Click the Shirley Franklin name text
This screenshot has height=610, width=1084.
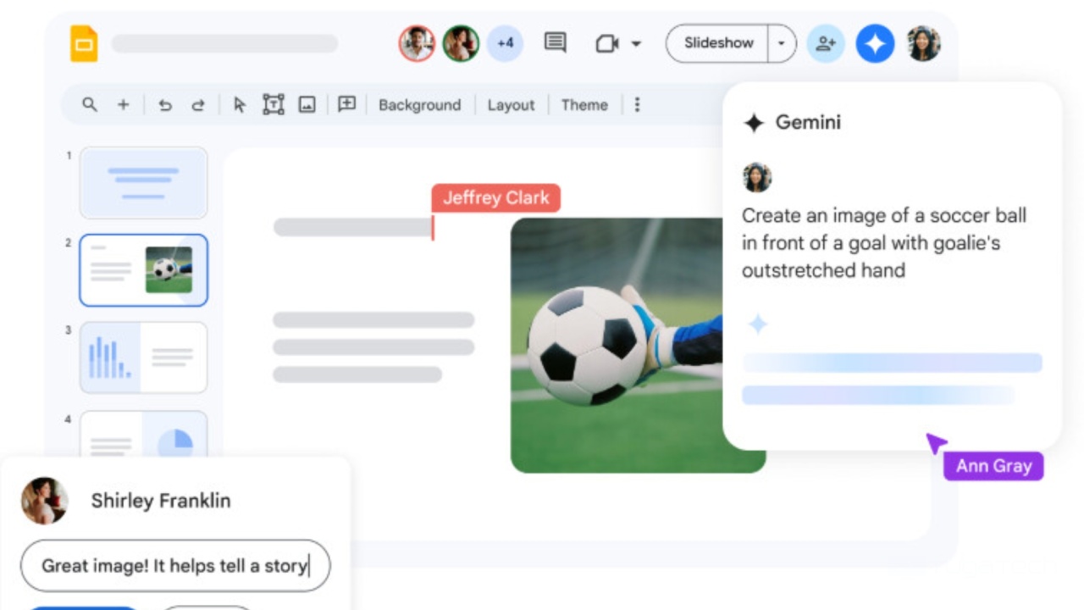pos(161,501)
